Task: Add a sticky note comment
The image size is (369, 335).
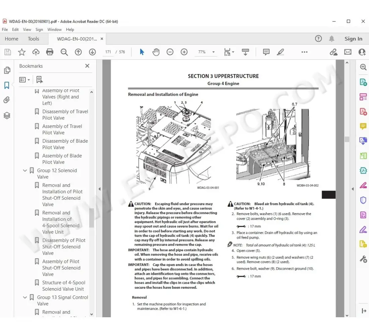Action: [x=266, y=52]
